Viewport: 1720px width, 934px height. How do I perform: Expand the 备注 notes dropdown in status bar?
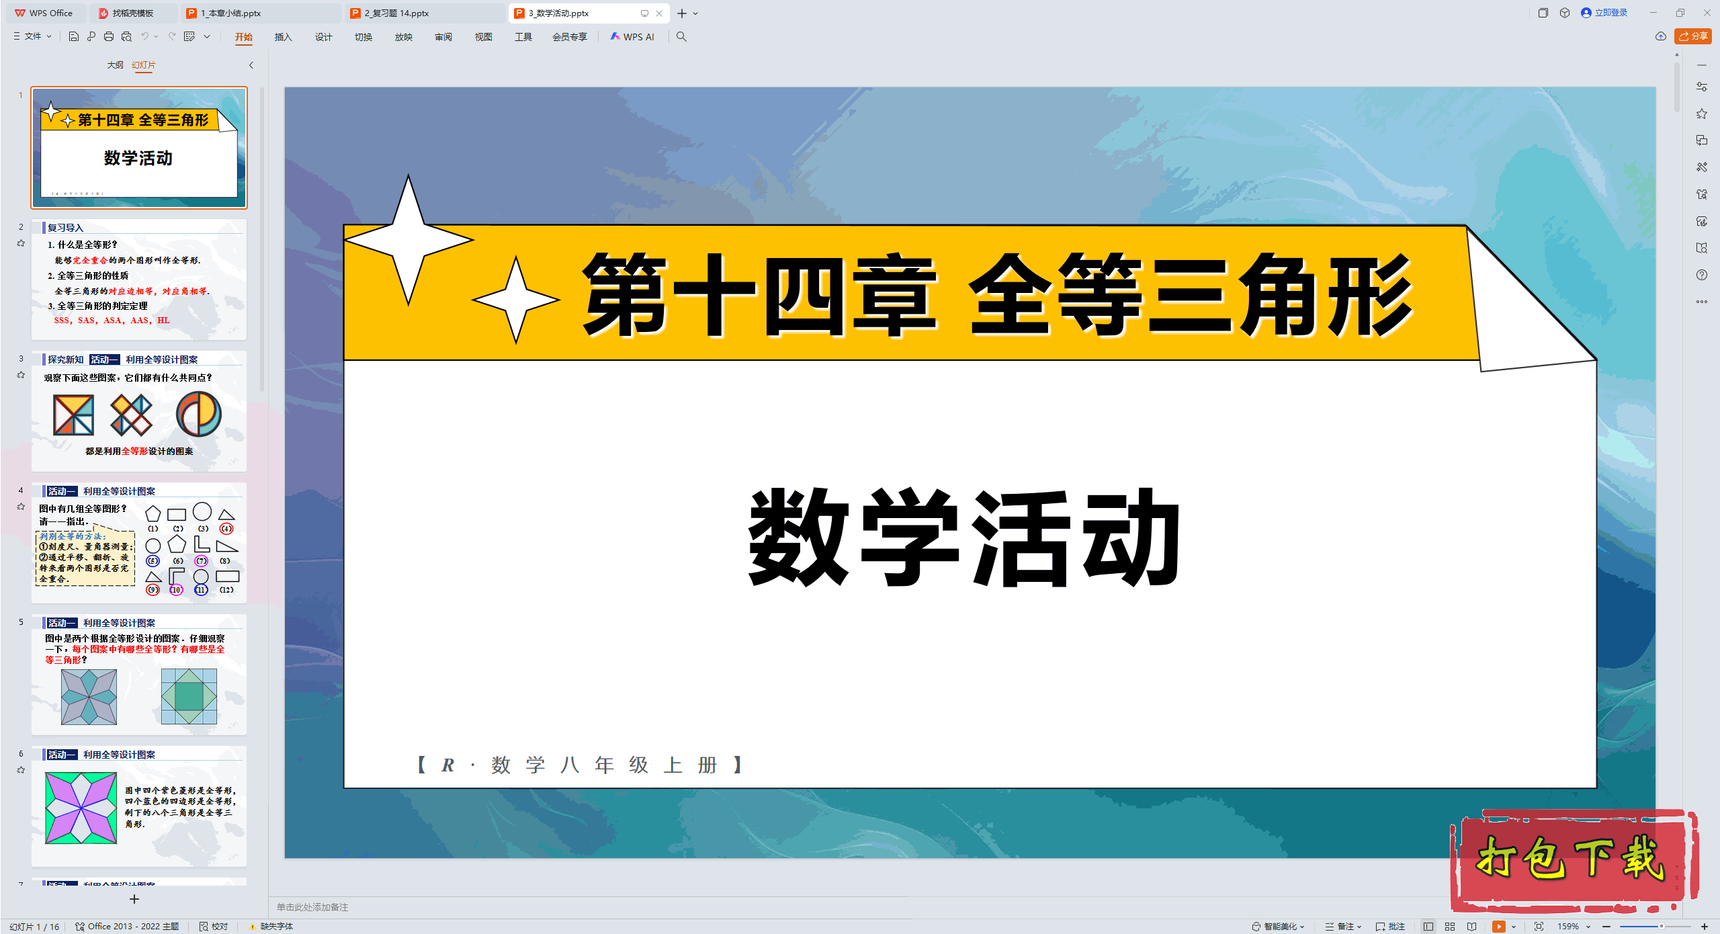(x=1359, y=926)
